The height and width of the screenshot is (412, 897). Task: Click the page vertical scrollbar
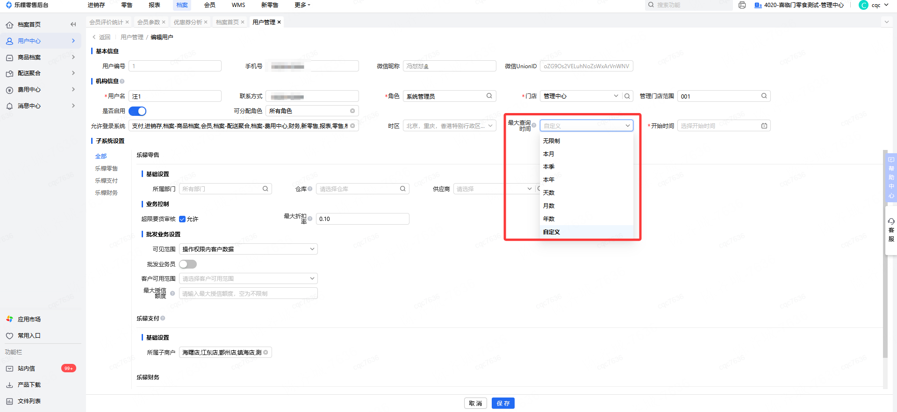[x=885, y=254]
